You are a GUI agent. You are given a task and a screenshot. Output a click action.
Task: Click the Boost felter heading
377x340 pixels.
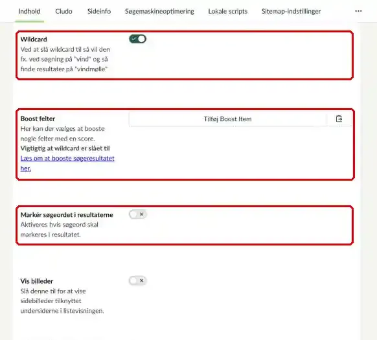click(x=38, y=119)
